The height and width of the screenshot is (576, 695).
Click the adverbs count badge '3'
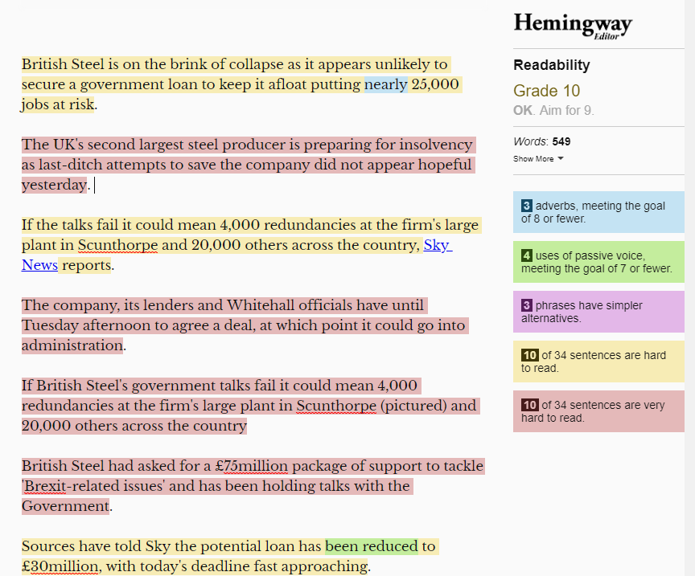coord(527,206)
